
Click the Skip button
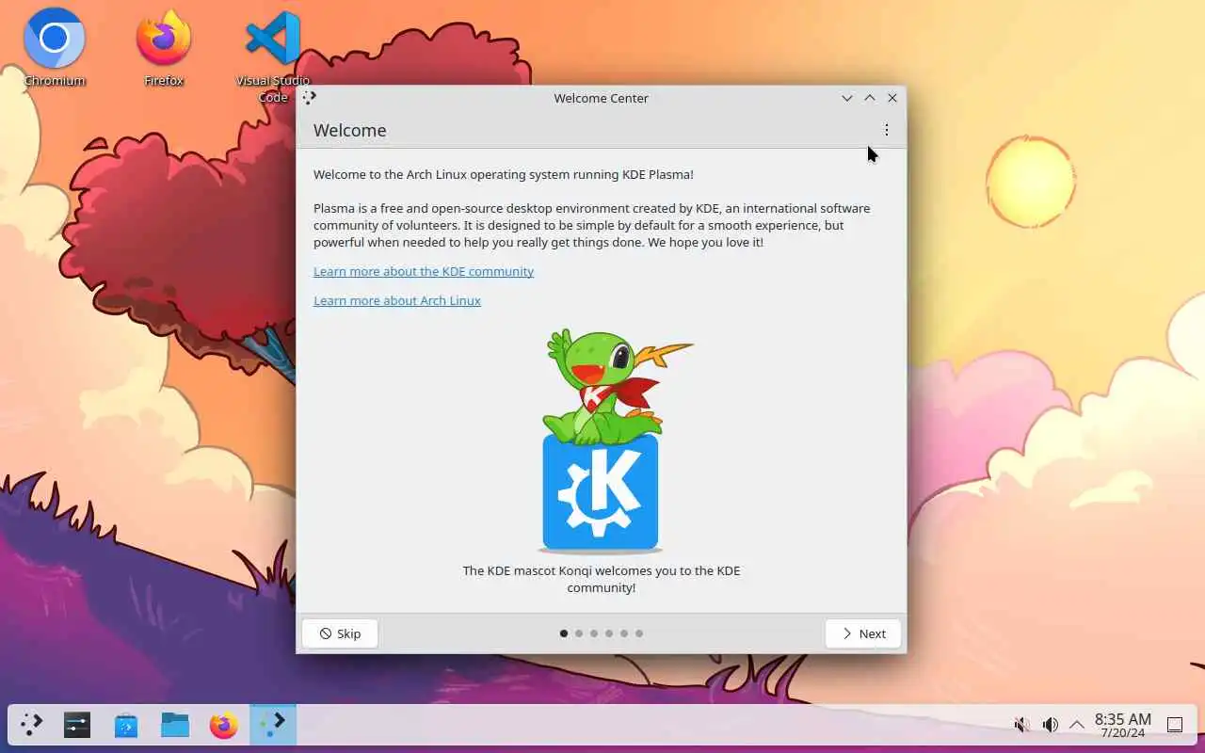[x=340, y=633]
